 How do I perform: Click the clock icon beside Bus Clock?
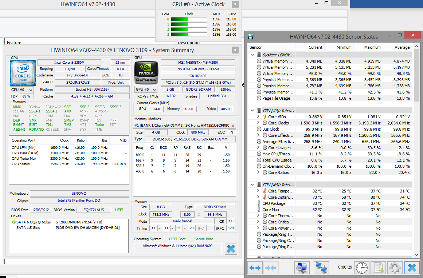coord(259,129)
